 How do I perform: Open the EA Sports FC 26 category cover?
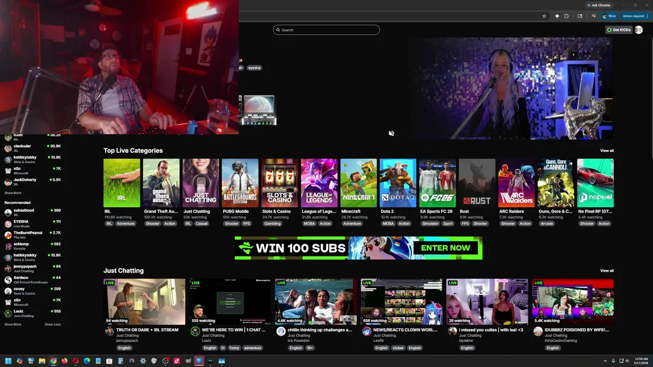tap(438, 183)
